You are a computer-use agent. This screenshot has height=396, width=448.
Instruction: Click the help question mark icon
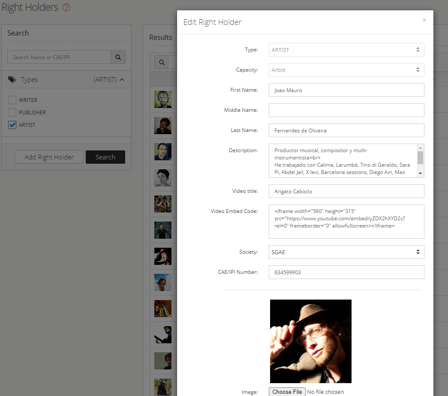click(66, 7)
